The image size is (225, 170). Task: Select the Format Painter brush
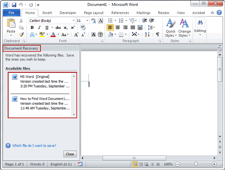(x=21, y=34)
